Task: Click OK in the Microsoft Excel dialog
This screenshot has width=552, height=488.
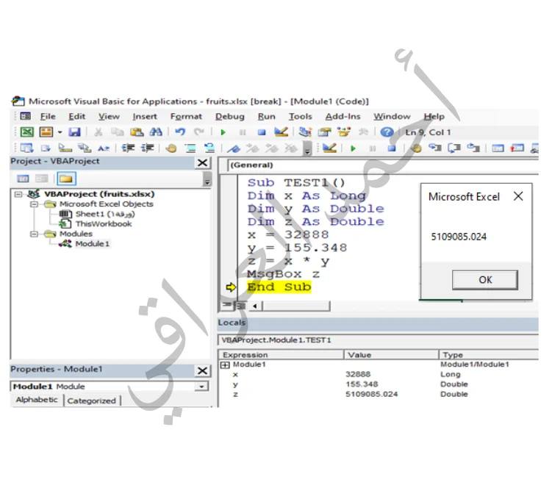Action: pos(485,280)
